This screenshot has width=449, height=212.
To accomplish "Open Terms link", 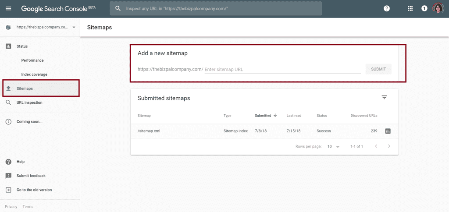I will click(28, 207).
